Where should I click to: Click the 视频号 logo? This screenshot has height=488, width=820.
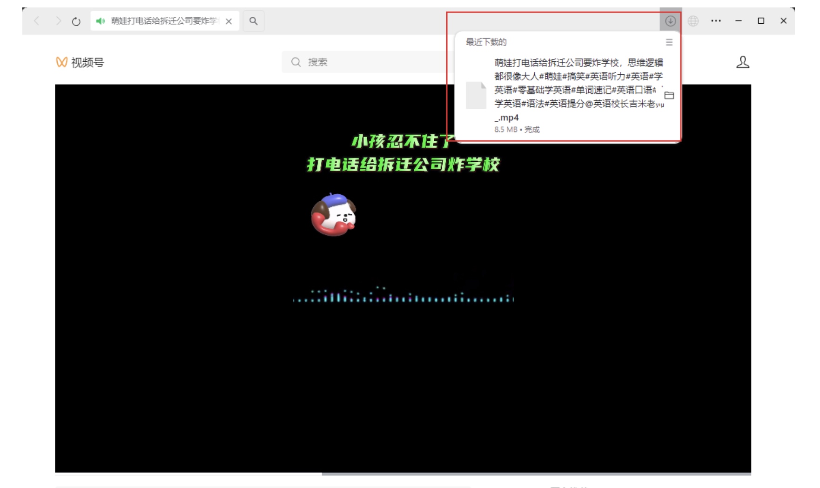point(80,62)
